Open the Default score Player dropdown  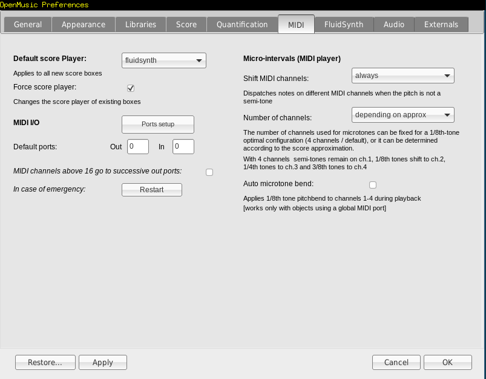pyautogui.click(x=164, y=60)
